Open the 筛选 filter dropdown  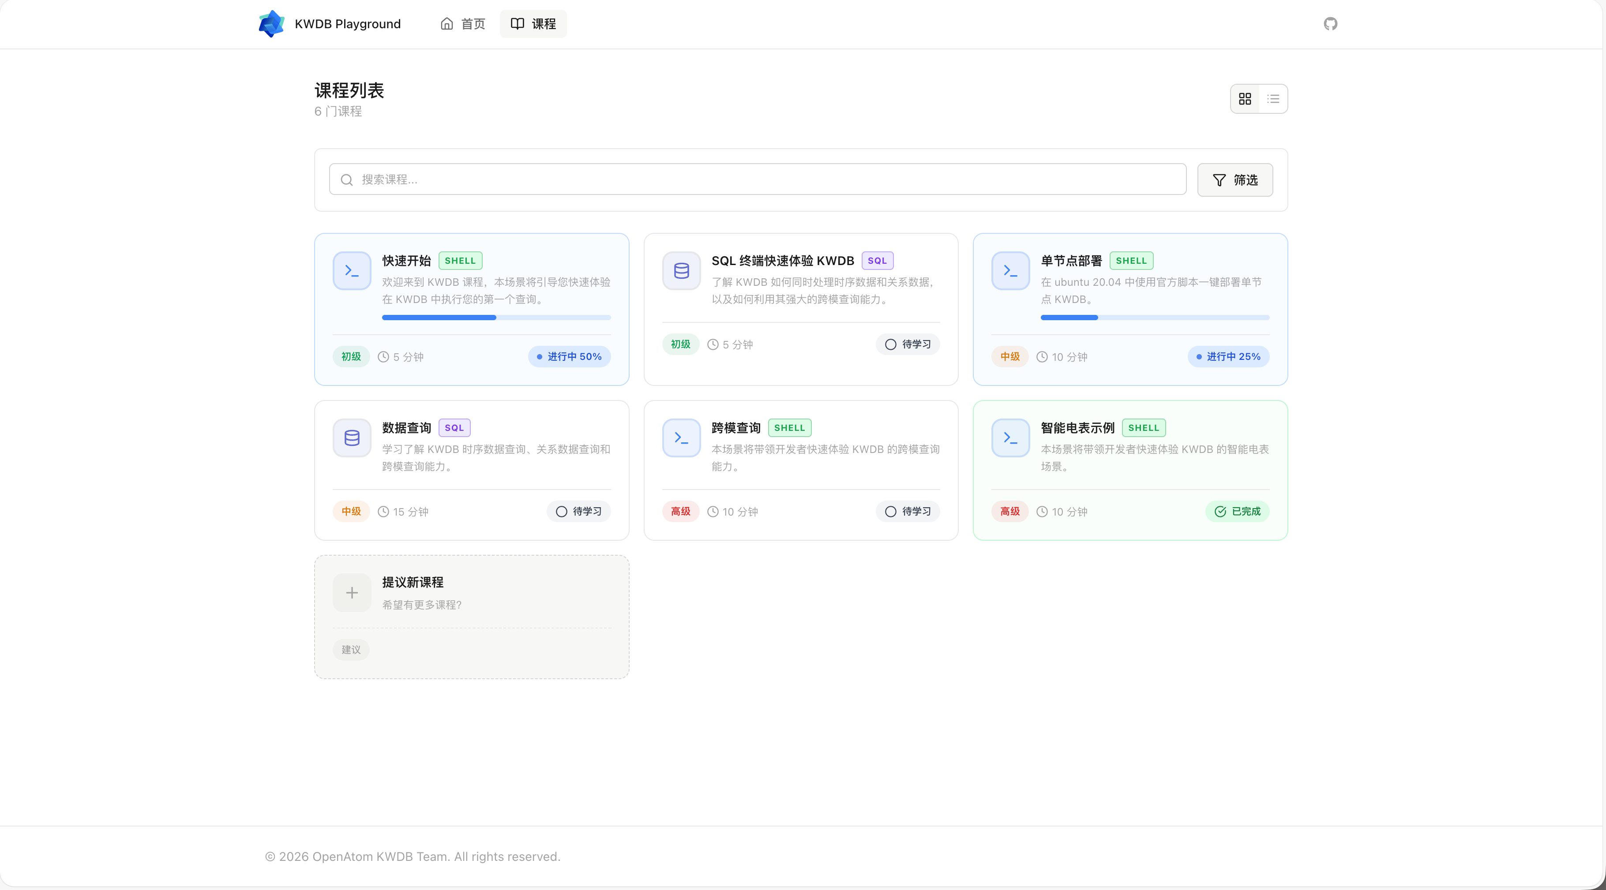(1235, 180)
